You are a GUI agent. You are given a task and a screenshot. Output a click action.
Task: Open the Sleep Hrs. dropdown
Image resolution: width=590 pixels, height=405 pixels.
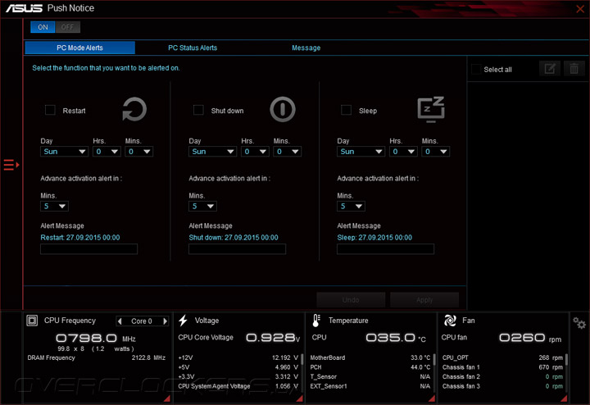pyautogui.click(x=403, y=152)
